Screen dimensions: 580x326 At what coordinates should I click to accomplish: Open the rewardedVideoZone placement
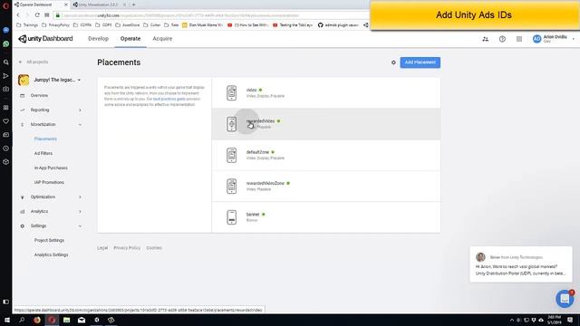click(326, 186)
